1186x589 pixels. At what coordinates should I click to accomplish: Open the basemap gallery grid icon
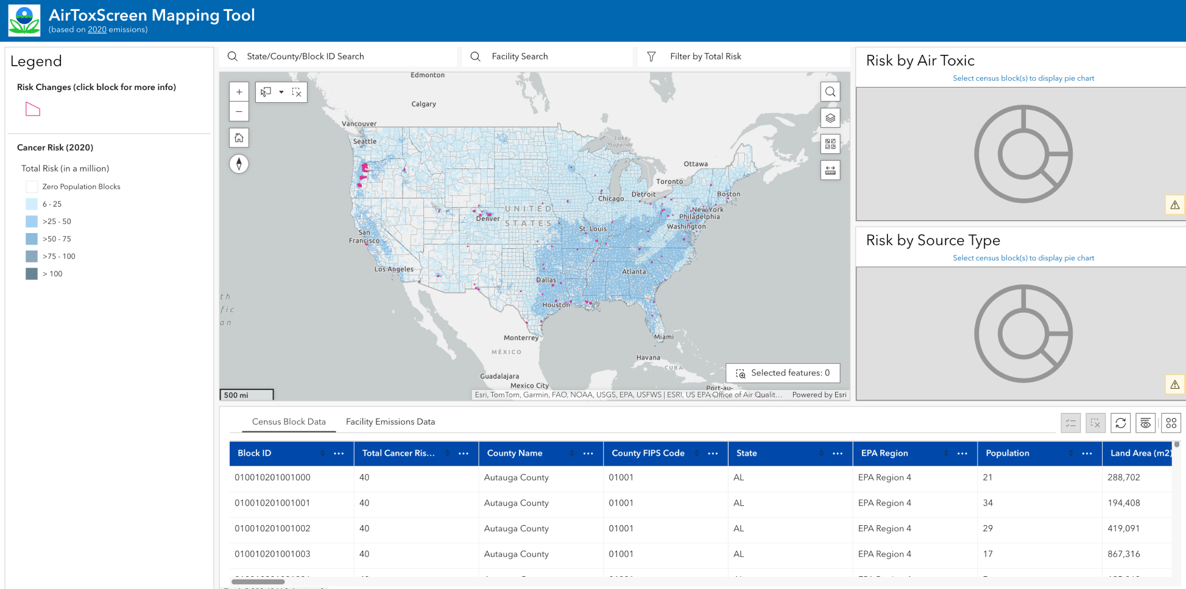pyautogui.click(x=830, y=144)
